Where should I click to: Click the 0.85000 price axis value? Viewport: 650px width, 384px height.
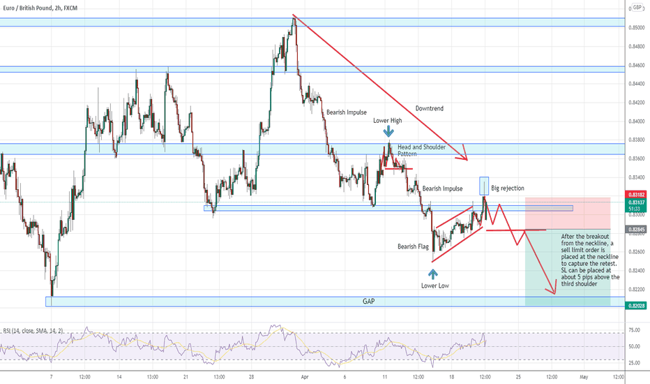point(636,27)
